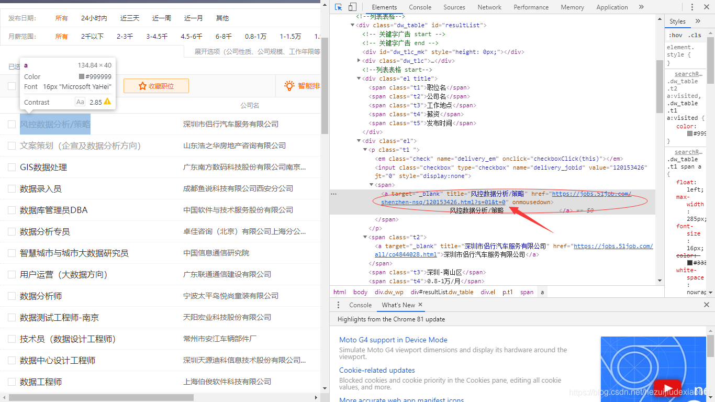The image size is (715, 402).
Task: Select breadcrumb p.t1
Action: pyautogui.click(x=508, y=292)
